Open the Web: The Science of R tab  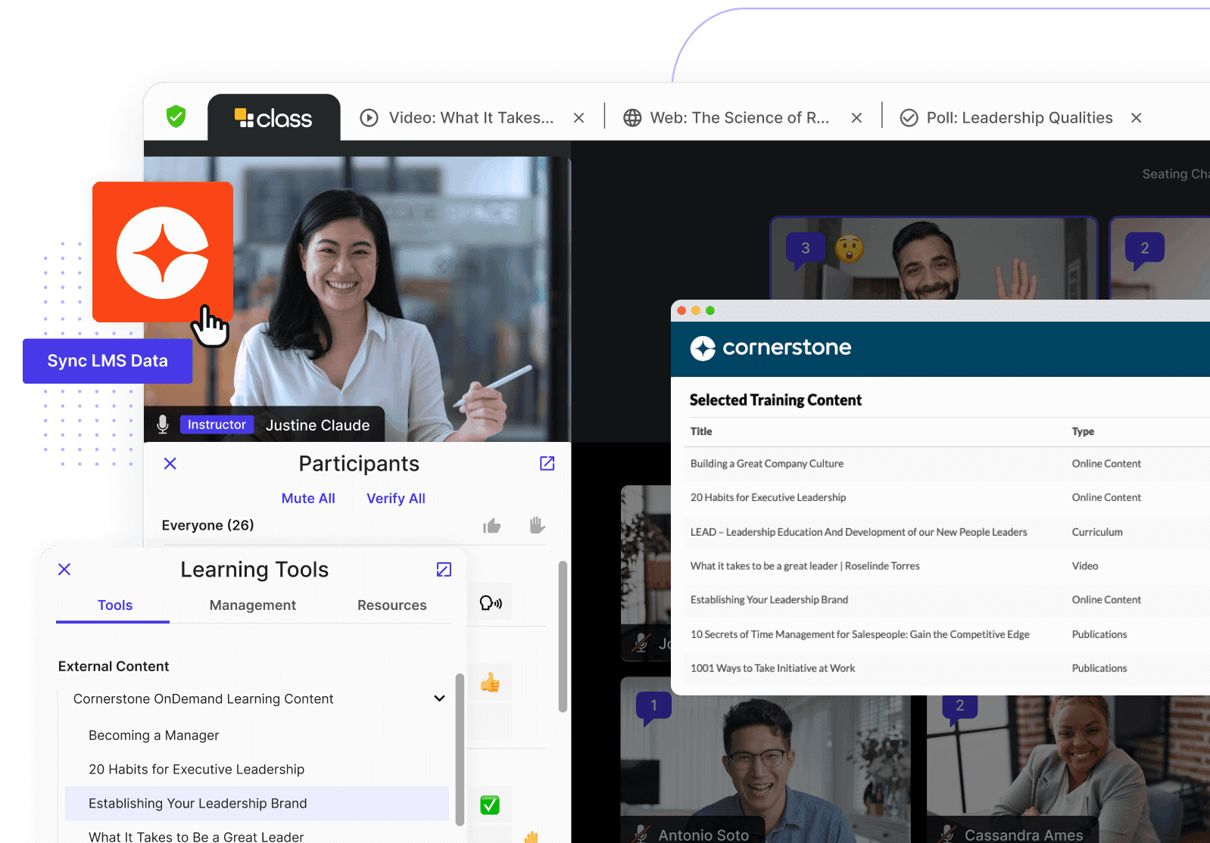(726, 118)
